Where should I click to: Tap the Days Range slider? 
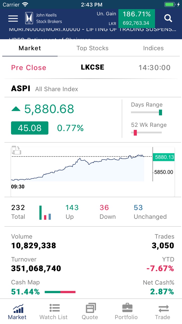pos(147,112)
